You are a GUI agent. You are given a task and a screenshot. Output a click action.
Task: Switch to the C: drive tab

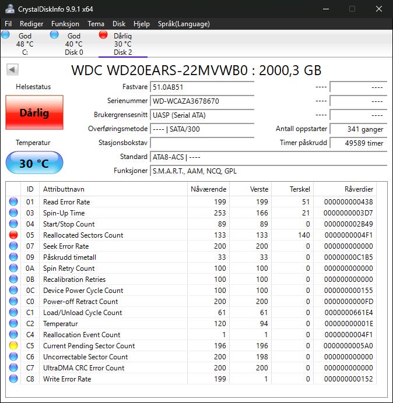click(25, 44)
